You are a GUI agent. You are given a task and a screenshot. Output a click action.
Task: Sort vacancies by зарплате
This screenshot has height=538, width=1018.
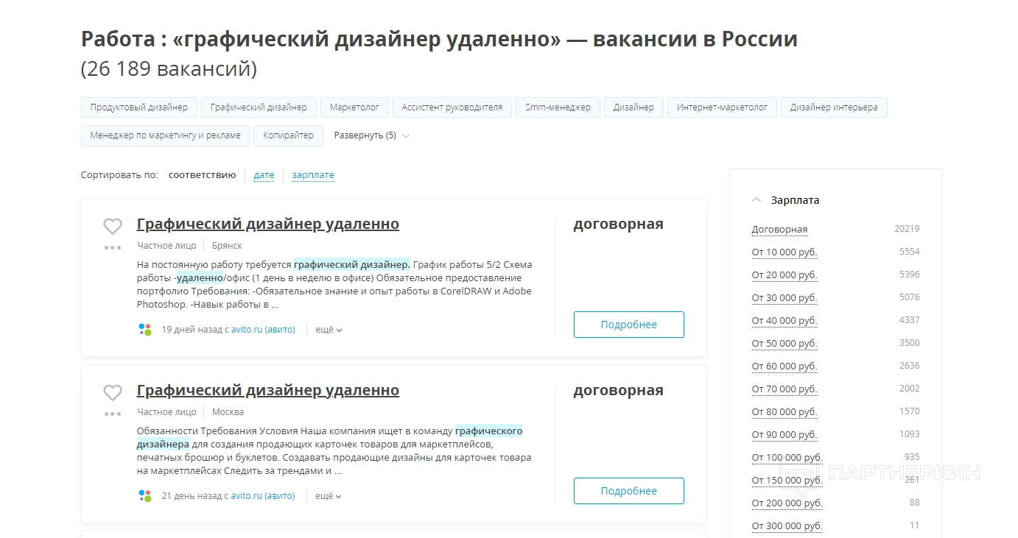click(x=313, y=175)
